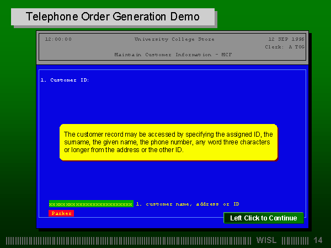Click the green customer entry input field
The height and width of the screenshot is (248, 331).
90,204
